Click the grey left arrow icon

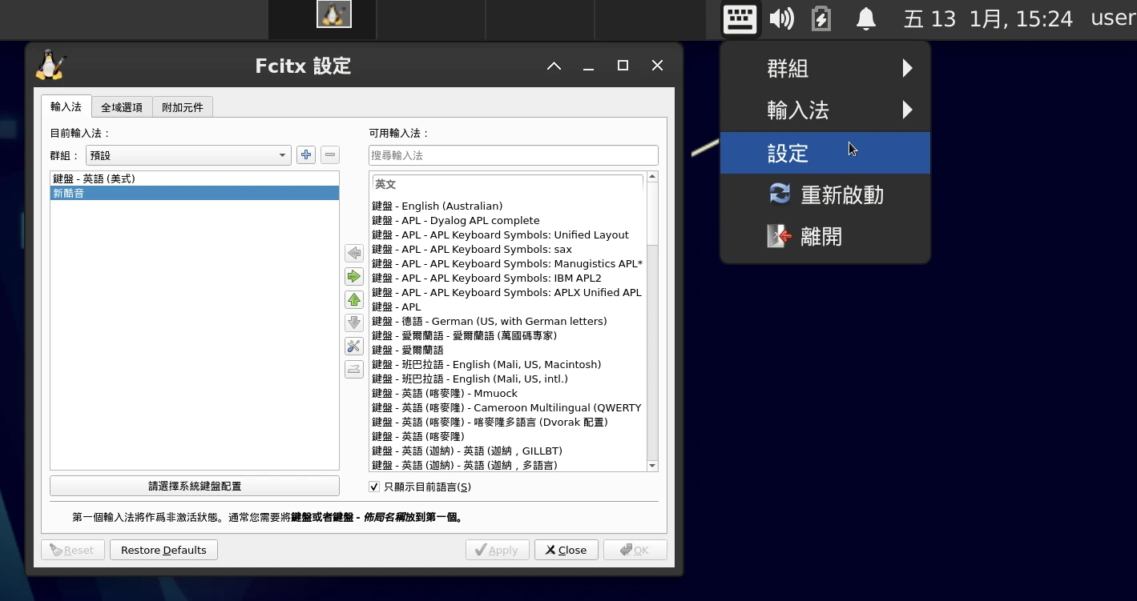[x=353, y=254]
